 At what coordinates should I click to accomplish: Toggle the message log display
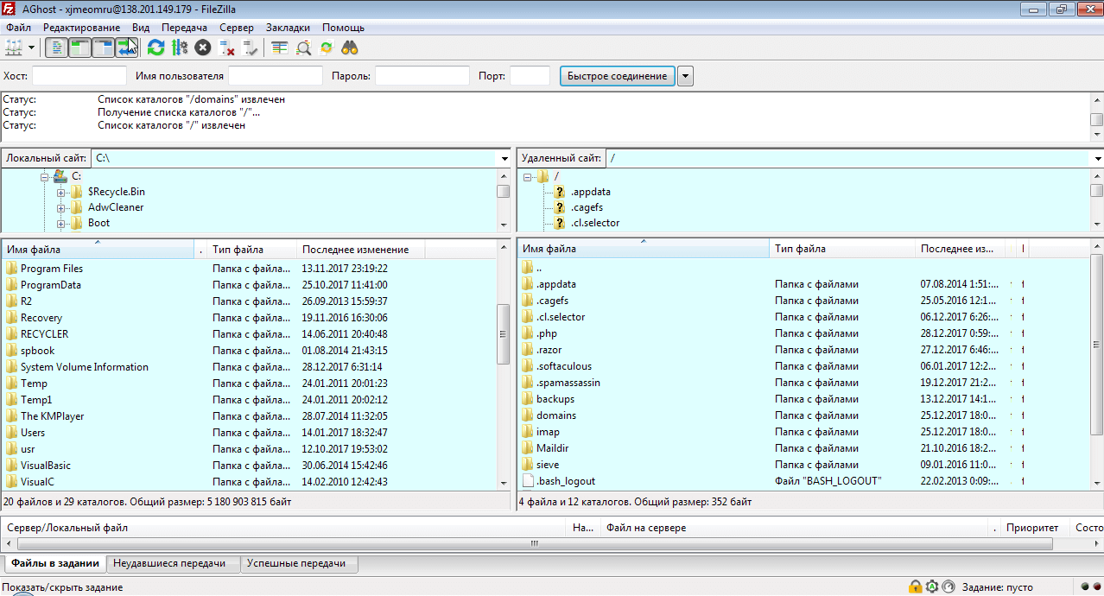point(56,48)
